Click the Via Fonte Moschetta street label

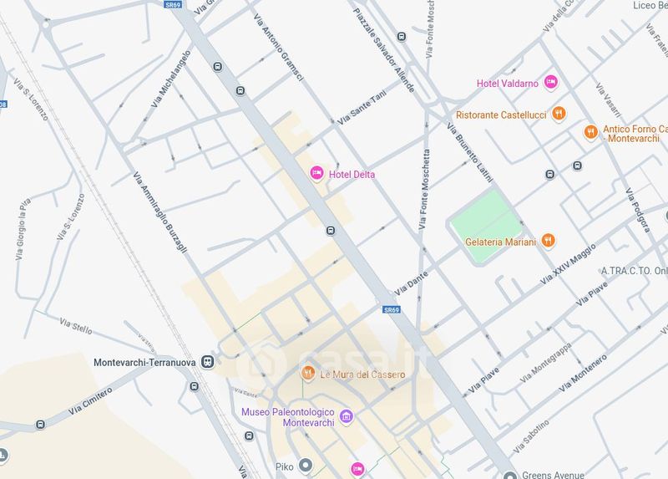(424, 190)
